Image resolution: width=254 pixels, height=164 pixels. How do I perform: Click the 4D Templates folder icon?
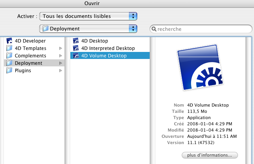click(9, 48)
